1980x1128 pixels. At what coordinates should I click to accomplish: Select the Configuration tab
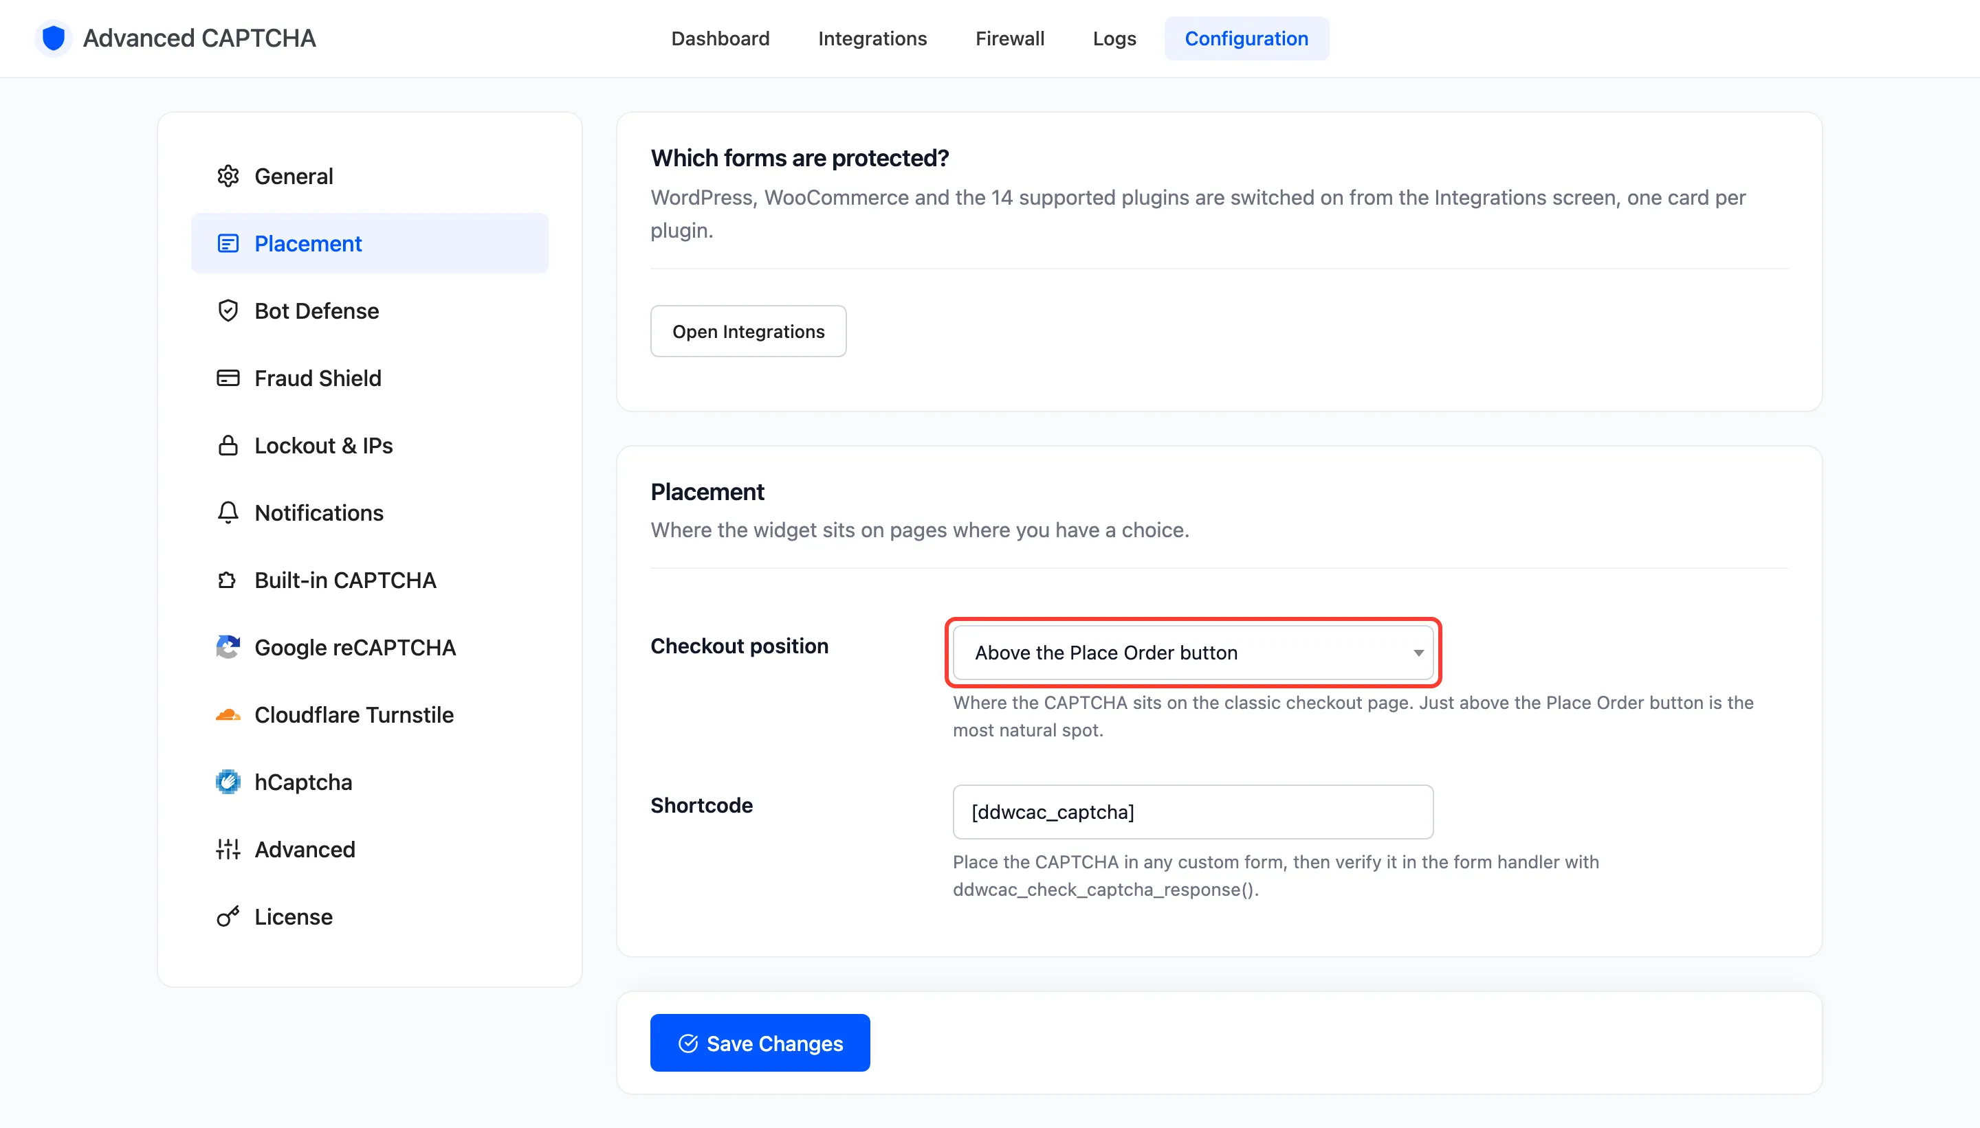pyautogui.click(x=1246, y=38)
